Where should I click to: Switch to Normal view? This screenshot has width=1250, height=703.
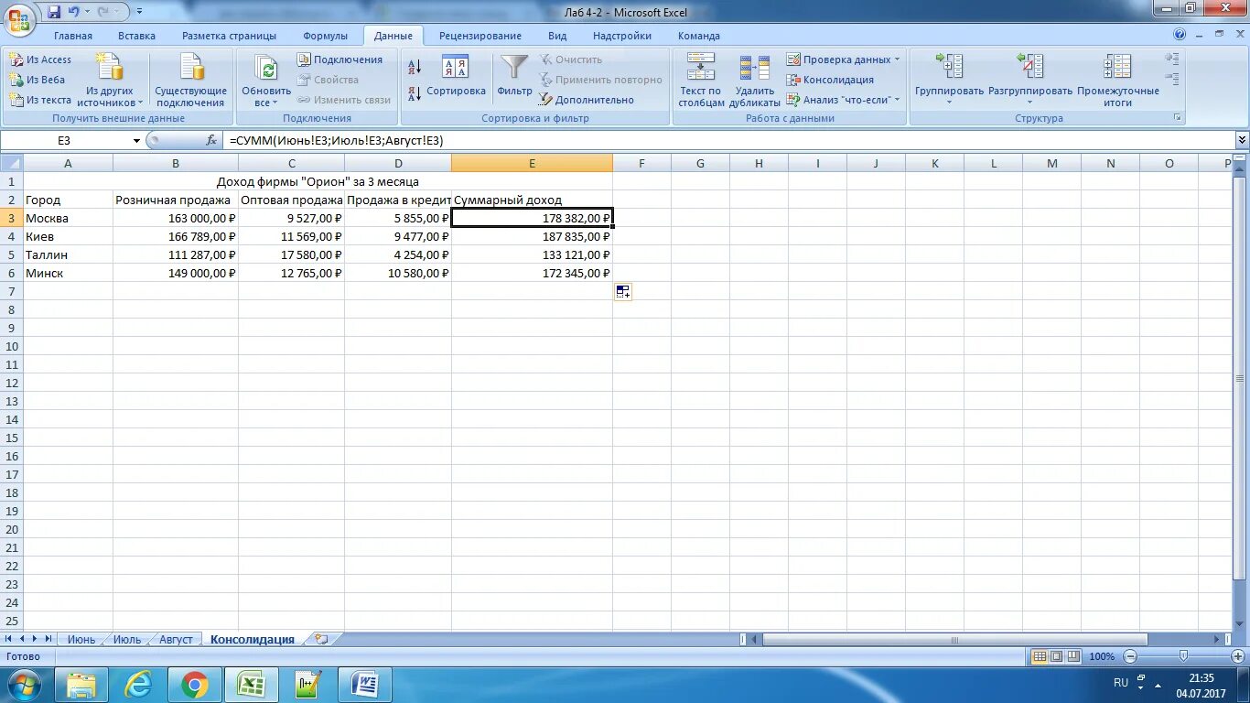(1040, 656)
